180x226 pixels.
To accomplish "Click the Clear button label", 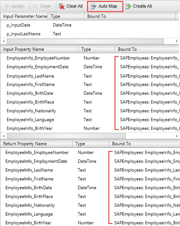I will (45, 6).
